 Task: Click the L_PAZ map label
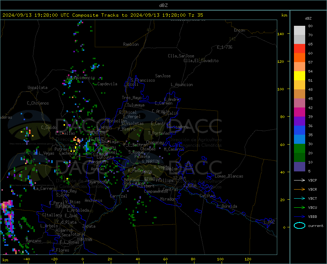[269, 222]
